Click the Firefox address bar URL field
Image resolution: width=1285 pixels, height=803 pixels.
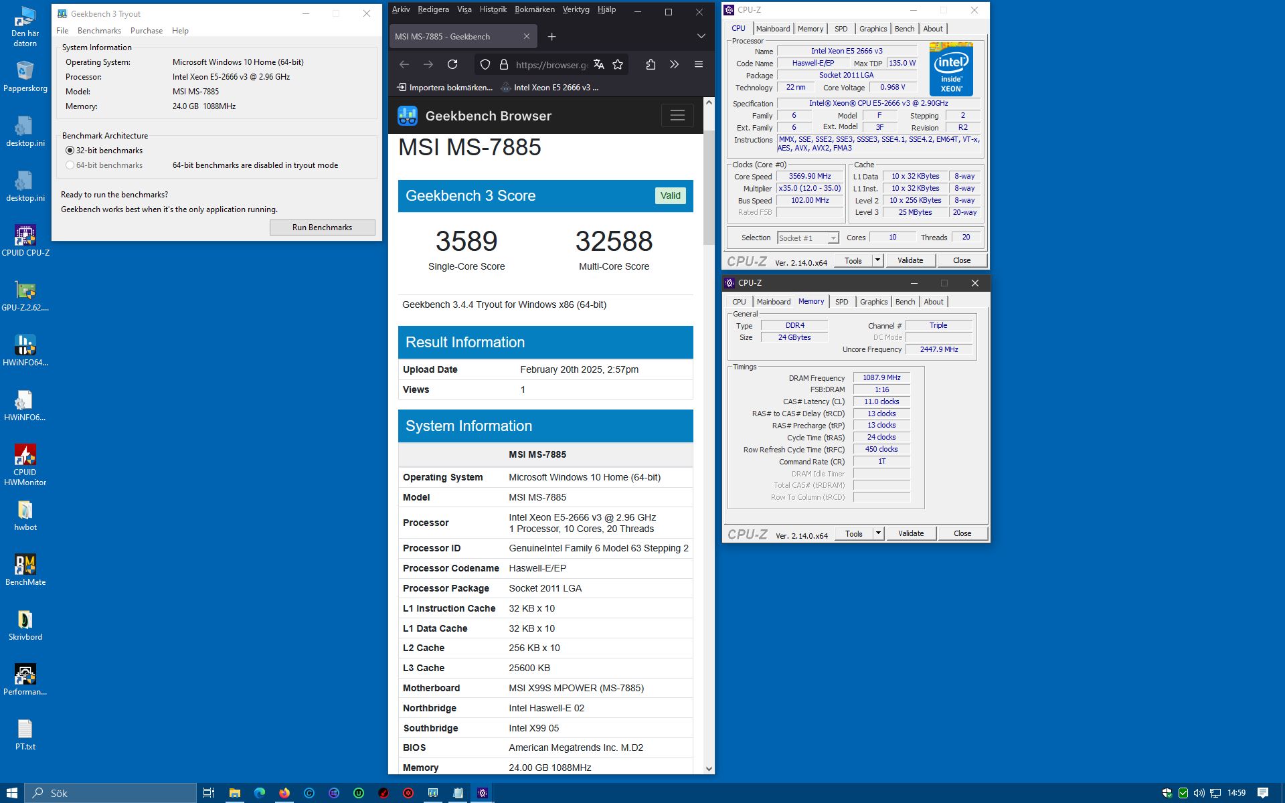(551, 64)
